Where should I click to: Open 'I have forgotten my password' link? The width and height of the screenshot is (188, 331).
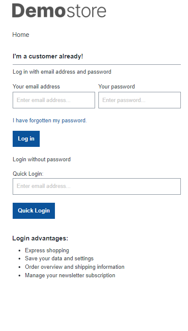(49, 121)
